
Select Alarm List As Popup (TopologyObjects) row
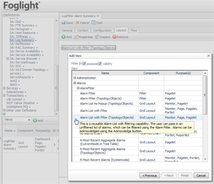tap(137, 103)
